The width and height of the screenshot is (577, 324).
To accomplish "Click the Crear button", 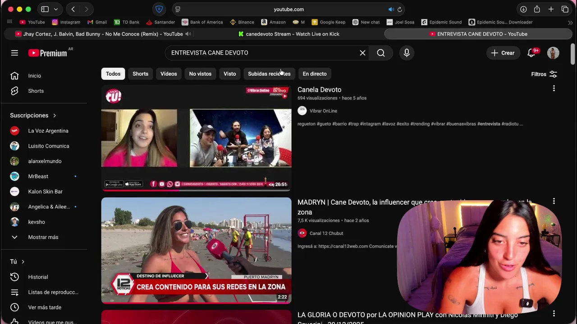I will coord(503,53).
